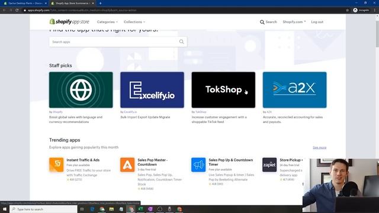The height and width of the screenshot is (213, 379).
Task: Click the Zapiet Store Pickup app icon
Action: click(269, 164)
